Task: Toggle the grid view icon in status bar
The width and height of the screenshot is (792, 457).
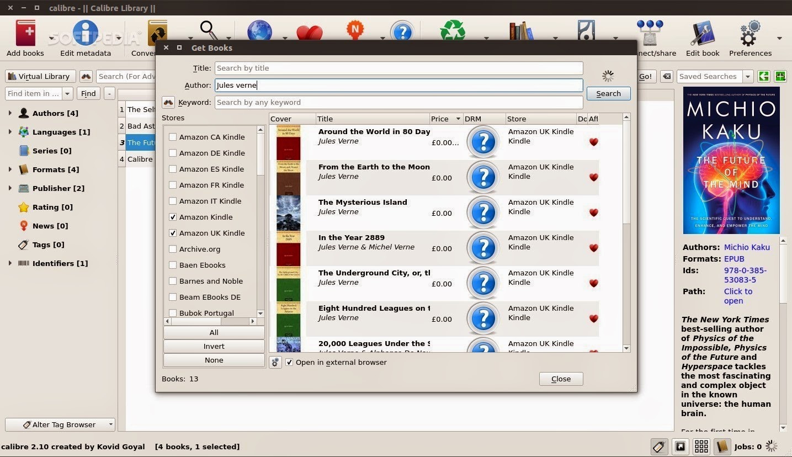Action: (701, 447)
